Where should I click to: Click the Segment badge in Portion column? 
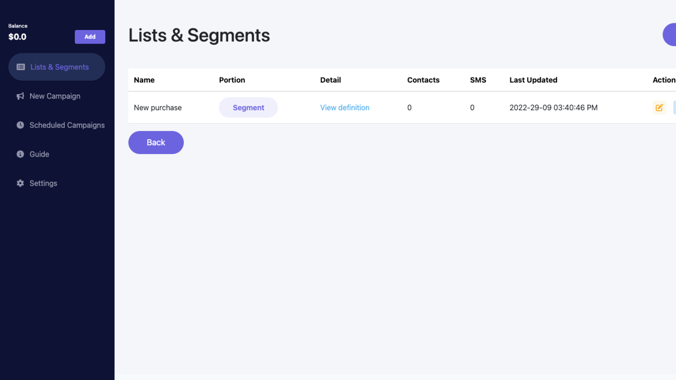248,108
